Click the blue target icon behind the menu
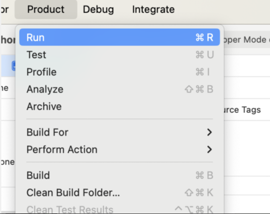Image resolution: width=270 pixels, height=214 pixels. [x=13, y=66]
